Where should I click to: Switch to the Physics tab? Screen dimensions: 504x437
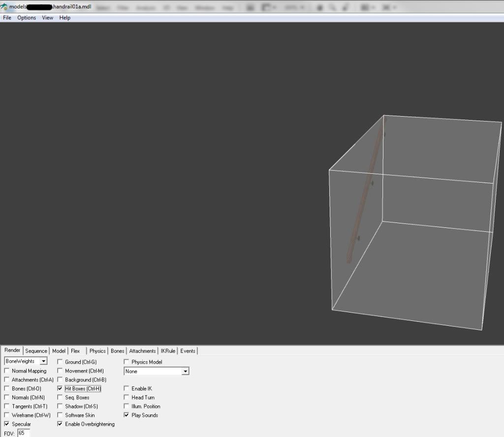[x=97, y=351]
